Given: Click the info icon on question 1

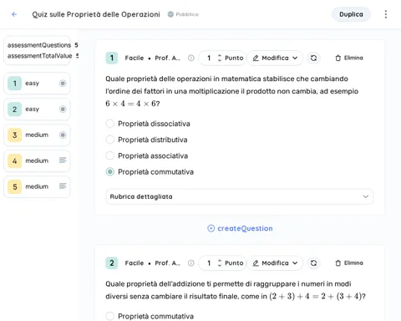Looking at the screenshot, I should pyautogui.click(x=191, y=58).
